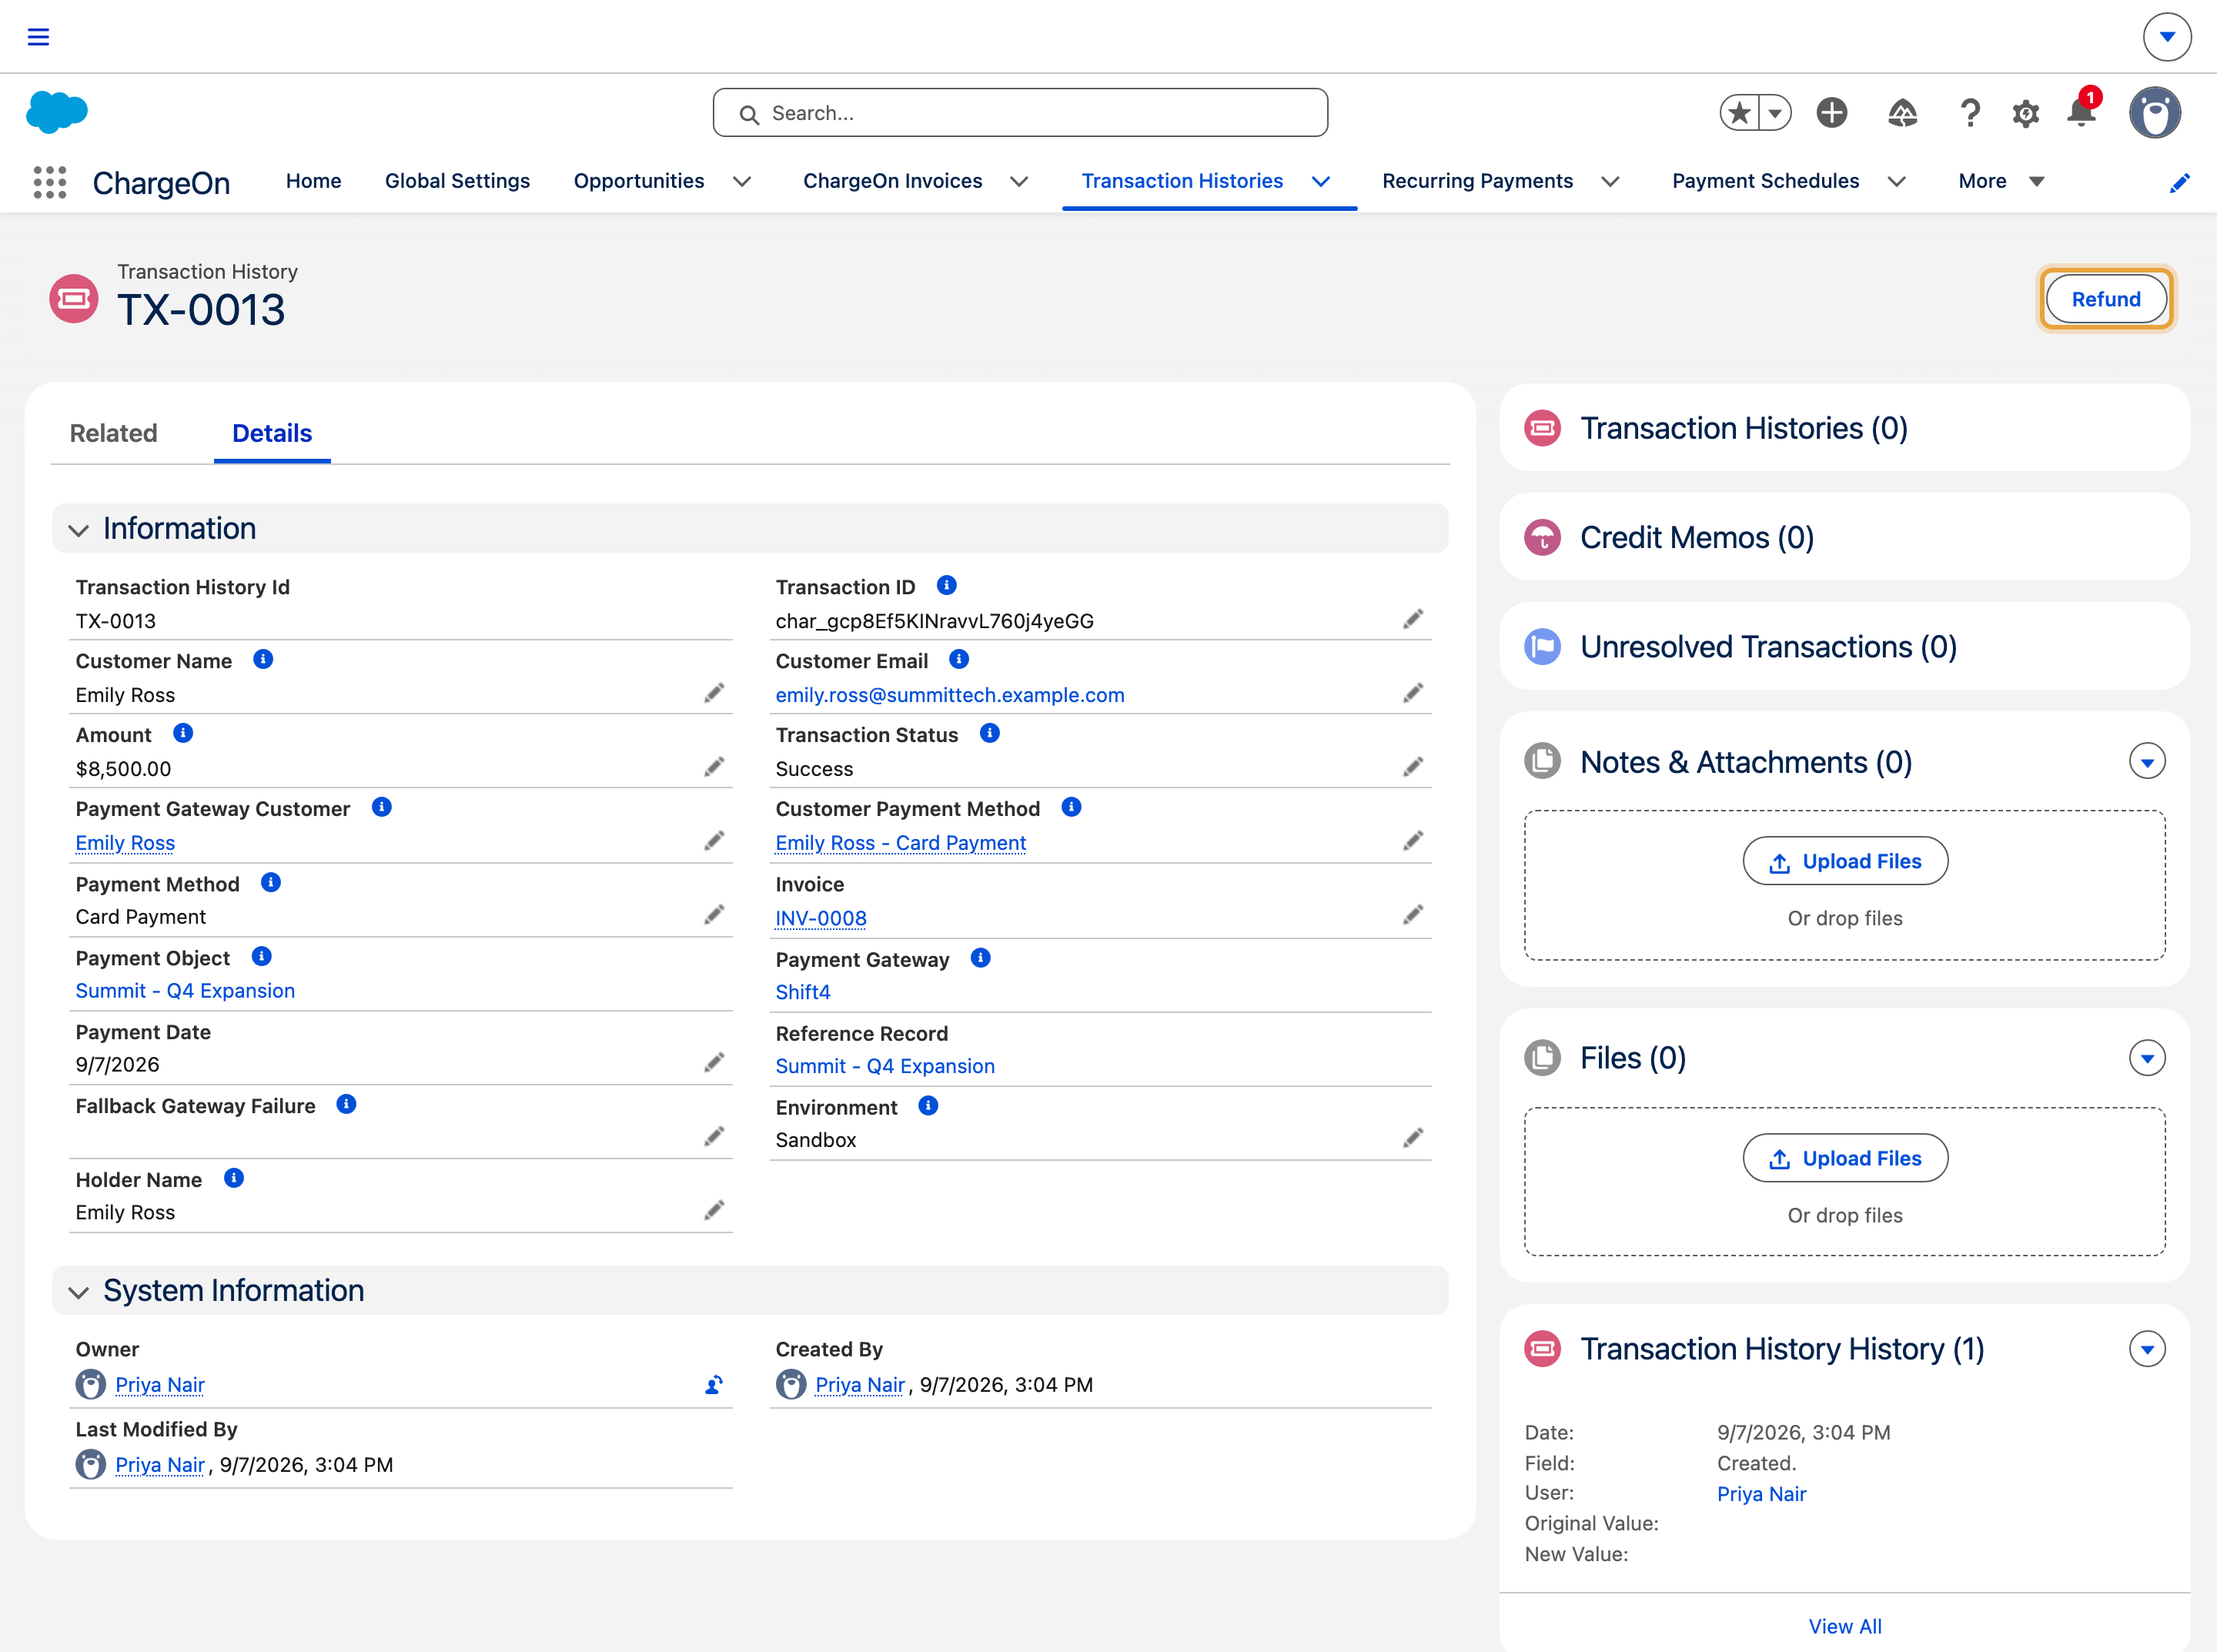Open the Credit Memos related list
The height and width of the screenshot is (1652, 2217).
pos(1697,537)
